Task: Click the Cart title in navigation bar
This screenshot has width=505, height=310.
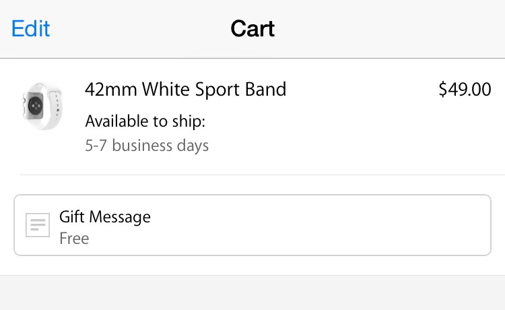Action: 252,29
